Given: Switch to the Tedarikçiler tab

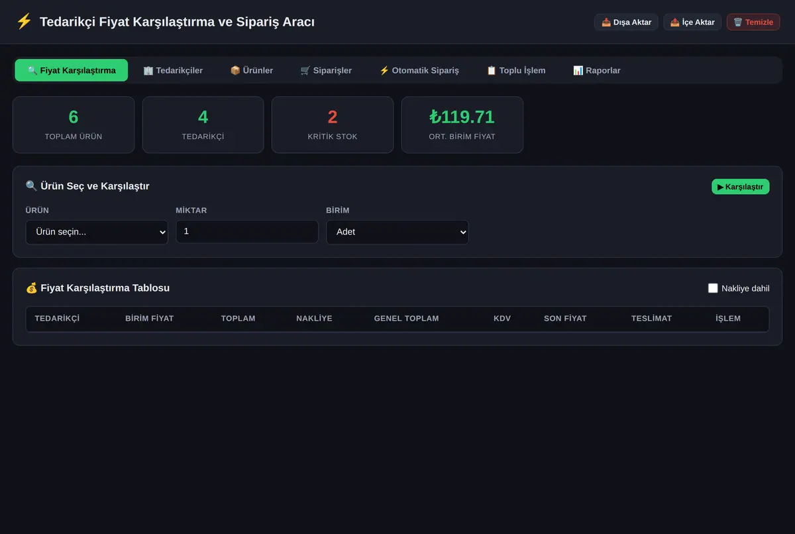Looking at the screenshot, I should coord(173,70).
